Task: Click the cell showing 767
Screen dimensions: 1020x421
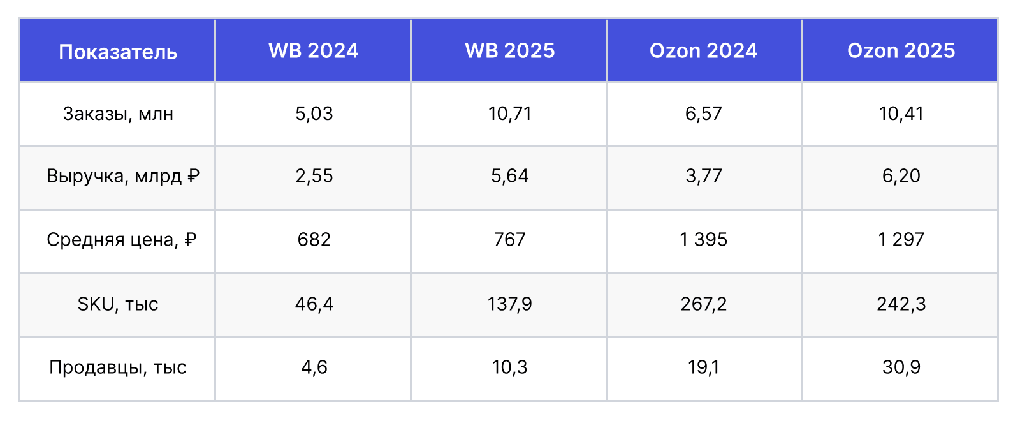Action: click(509, 240)
